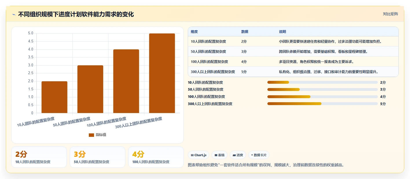Click the Chart.js tag chip

(x=198, y=155)
